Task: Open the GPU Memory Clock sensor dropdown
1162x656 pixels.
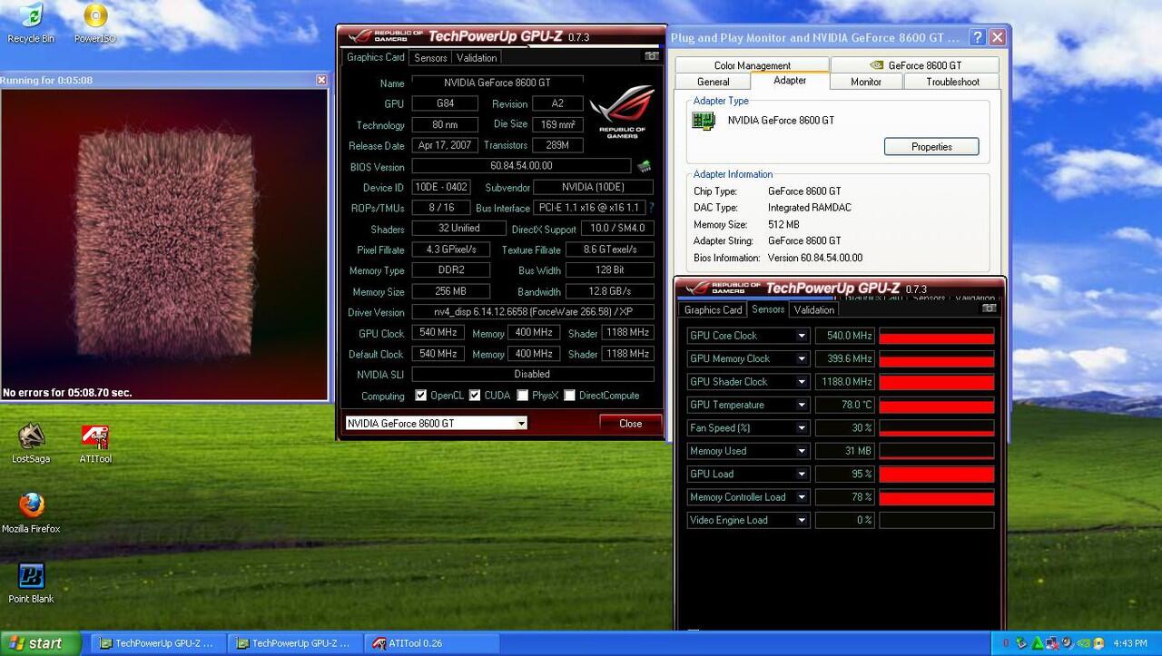Action: [x=802, y=358]
